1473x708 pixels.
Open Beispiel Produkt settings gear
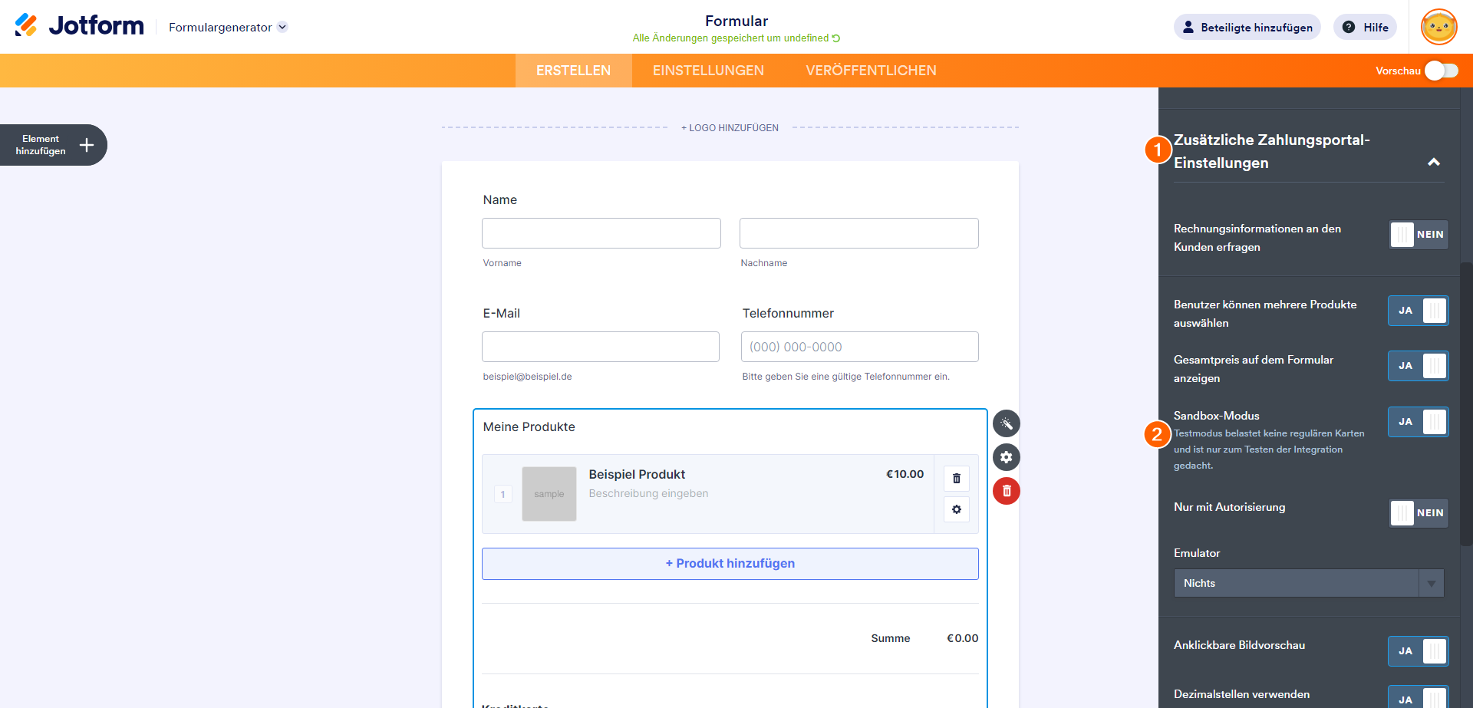956,509
